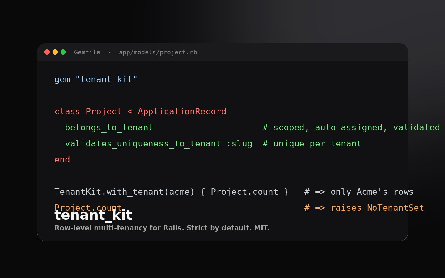Viewport: 445px width, 278px height.
Task: Click the green maximize dot
Action: pos(63,52)
